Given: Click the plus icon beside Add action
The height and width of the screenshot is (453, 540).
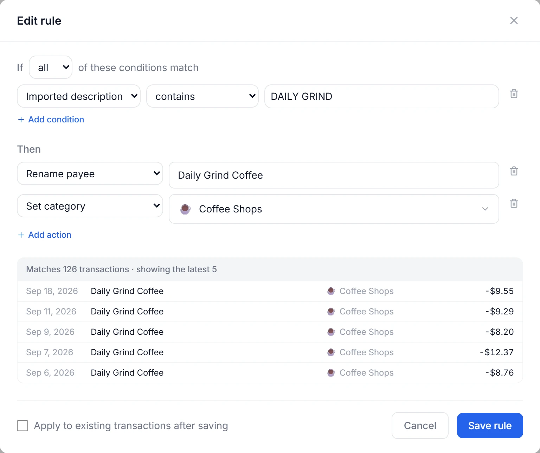Looking at the screenshot, I should coord(21,235).
